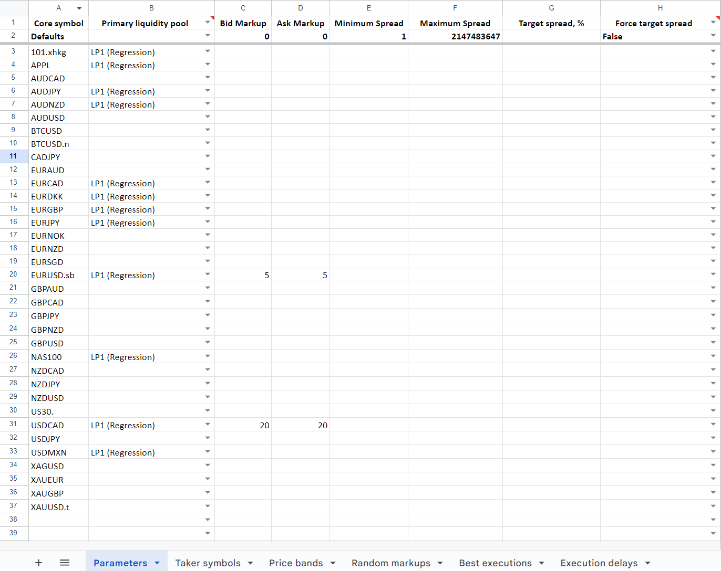Click the Maximum Spread default value cell
This screenshot has height=571, width=721.
point(455,36)
